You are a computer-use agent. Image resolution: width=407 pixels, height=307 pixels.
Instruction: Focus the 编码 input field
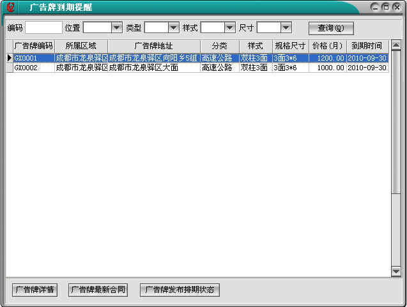tap(43, 27)
